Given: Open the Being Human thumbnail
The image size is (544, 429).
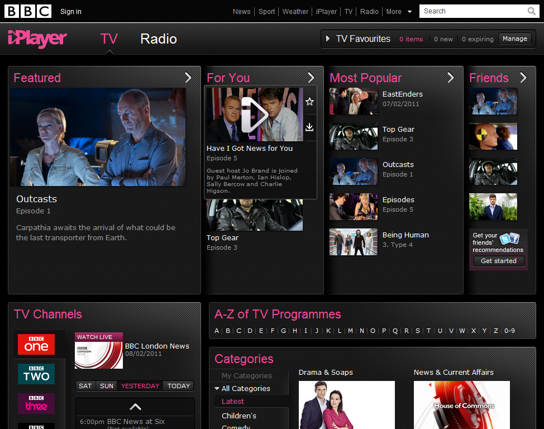Looking at the screenshot, I should point(353,242).
